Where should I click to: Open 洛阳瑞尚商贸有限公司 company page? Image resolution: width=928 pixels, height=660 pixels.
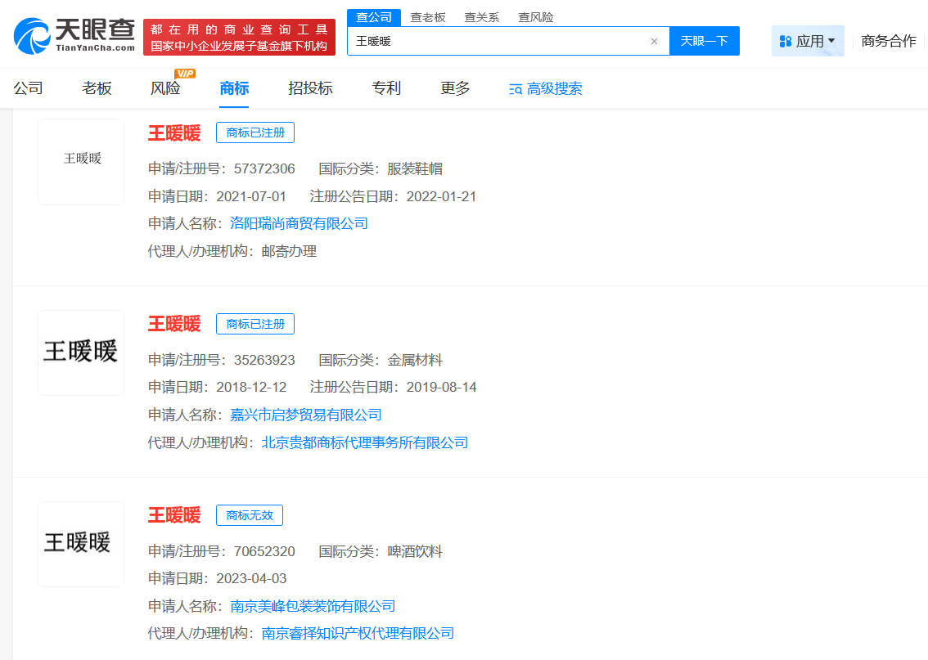coord(298,223)
